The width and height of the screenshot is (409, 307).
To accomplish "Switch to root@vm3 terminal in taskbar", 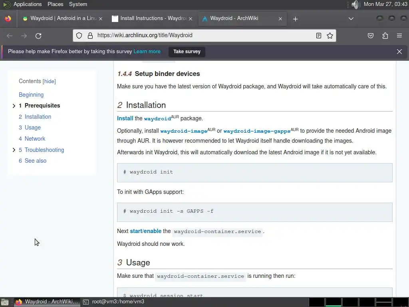I will coord(114,302).
